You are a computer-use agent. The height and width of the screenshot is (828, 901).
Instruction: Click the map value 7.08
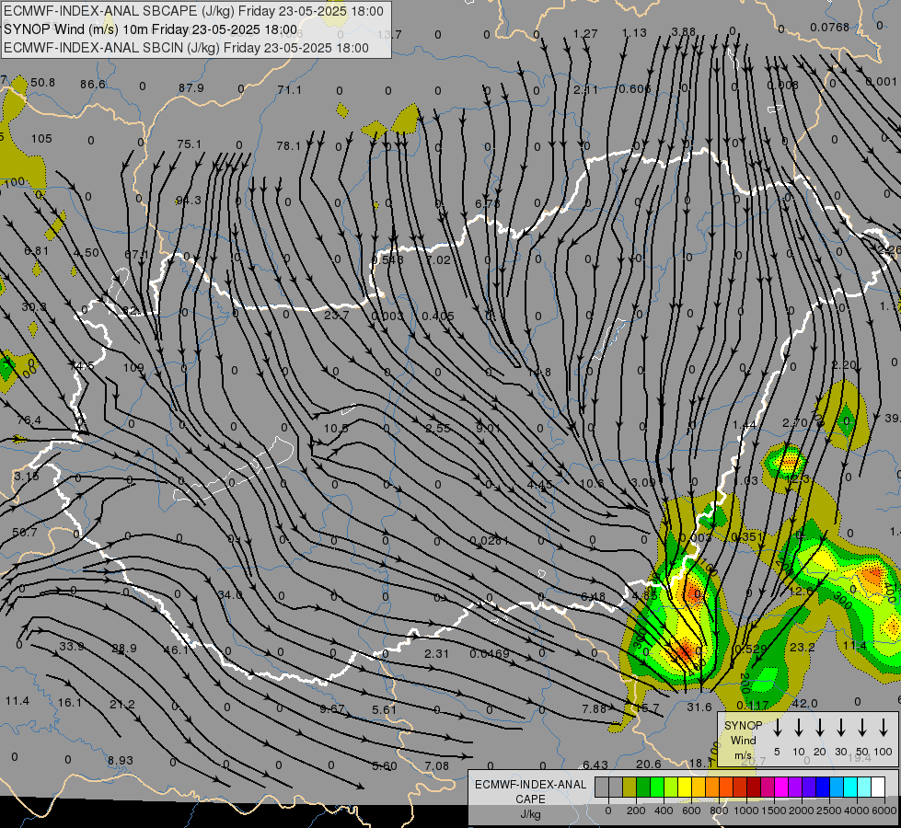tap(437, 766)
